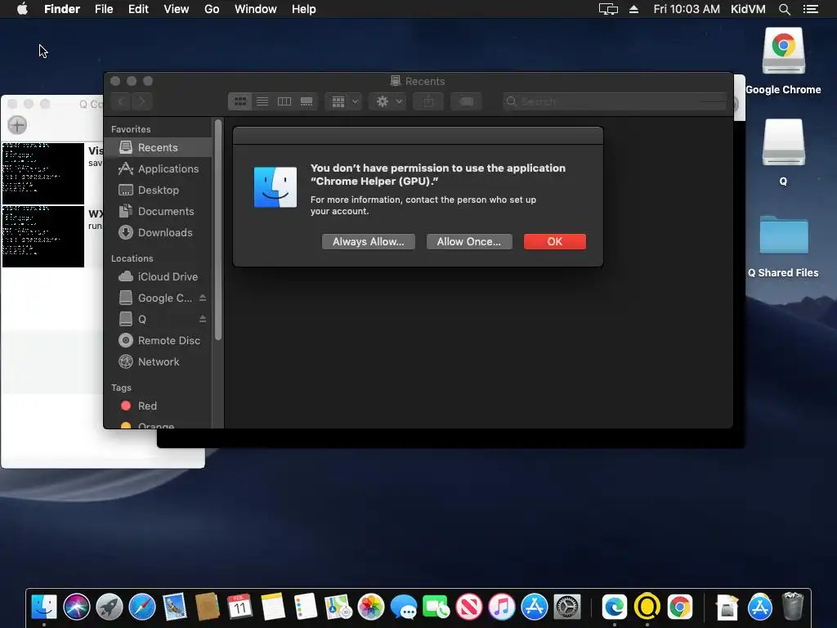Viewport: 837px width, 628px height.
Task: Open Reminders from the Dock
Action: tap(306, 608)
